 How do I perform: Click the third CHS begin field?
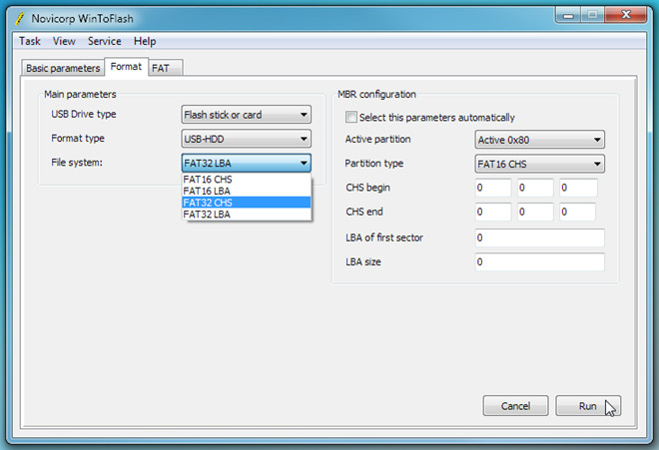click(x=578, y=188)
